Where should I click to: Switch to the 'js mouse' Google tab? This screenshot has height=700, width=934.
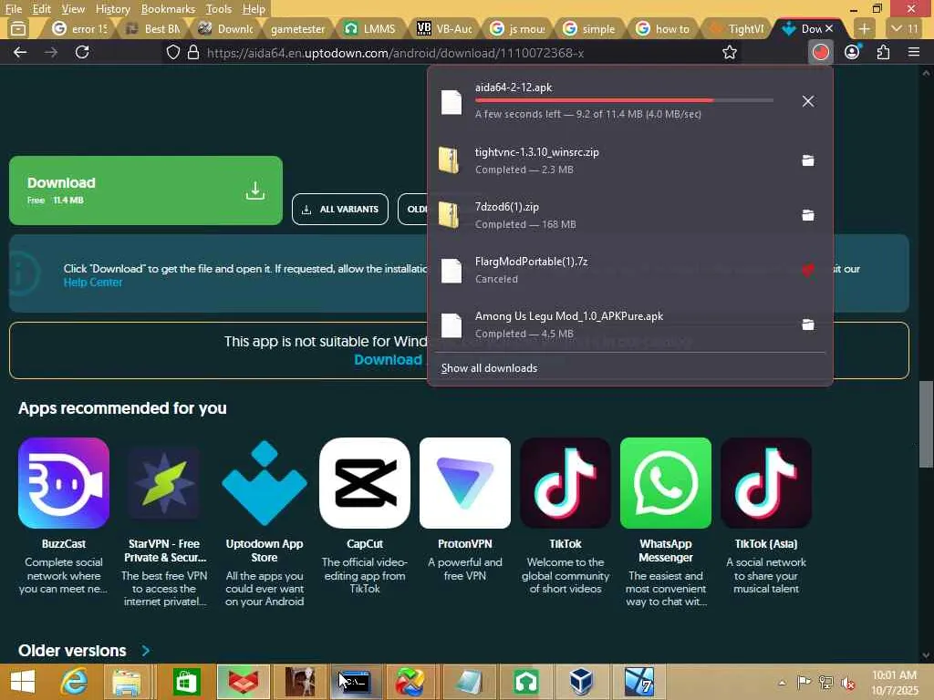pos(518,28)
